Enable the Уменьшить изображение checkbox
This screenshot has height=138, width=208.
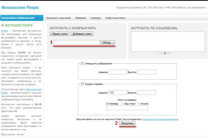pos(82,63)
